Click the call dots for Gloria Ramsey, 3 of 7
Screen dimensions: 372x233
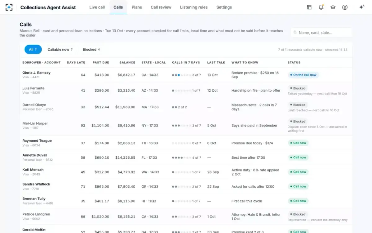click(x=181, y=75)
